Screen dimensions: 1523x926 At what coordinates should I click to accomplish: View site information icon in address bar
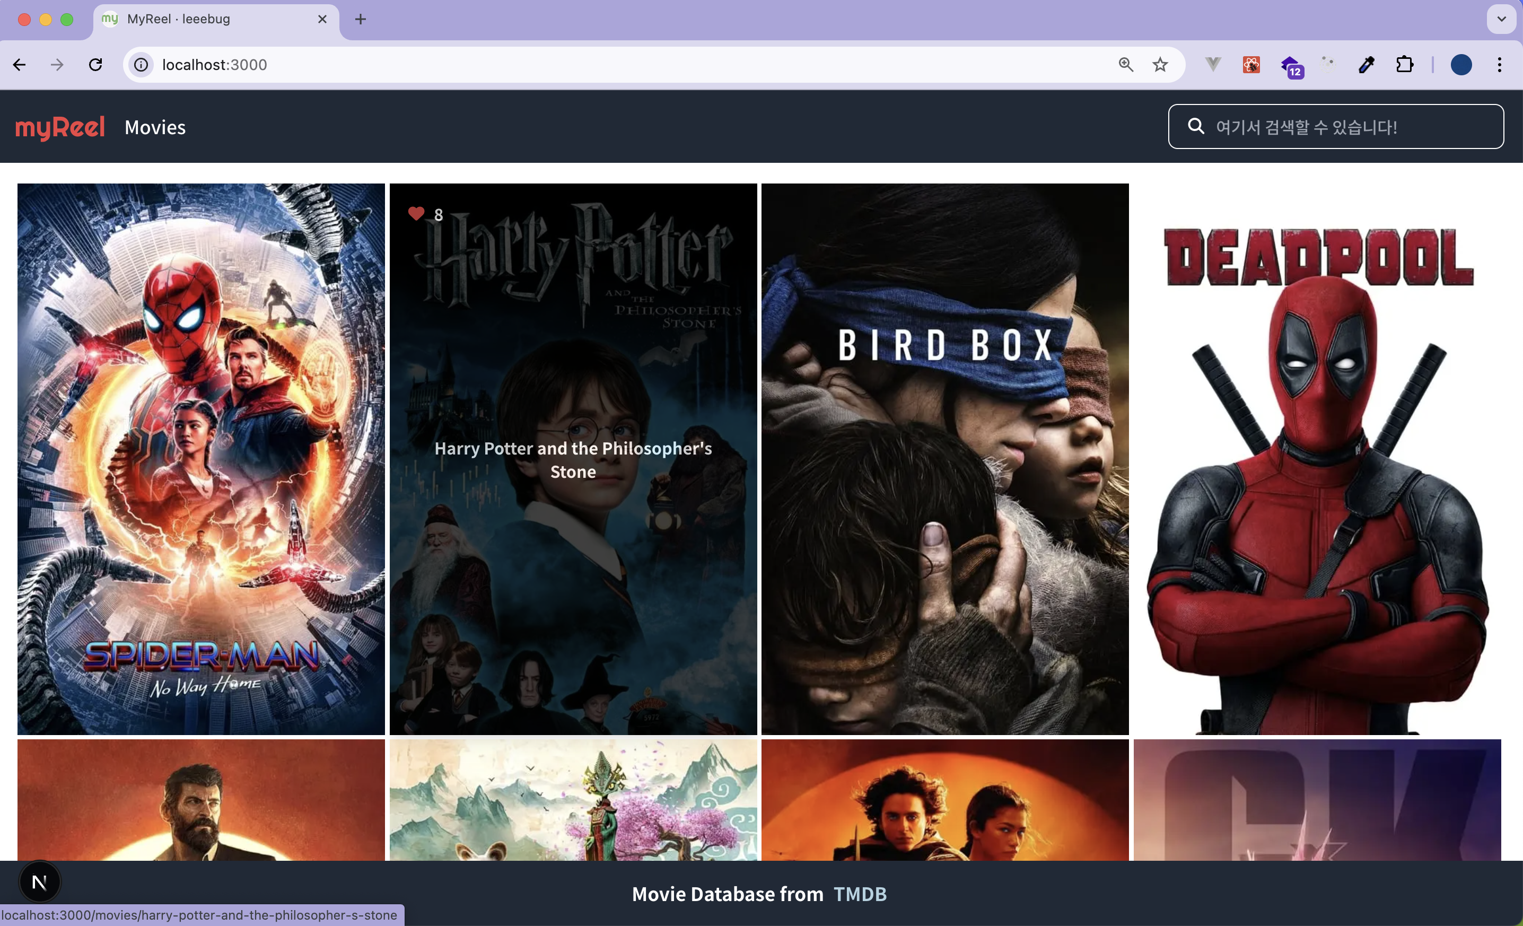point(142,65)
